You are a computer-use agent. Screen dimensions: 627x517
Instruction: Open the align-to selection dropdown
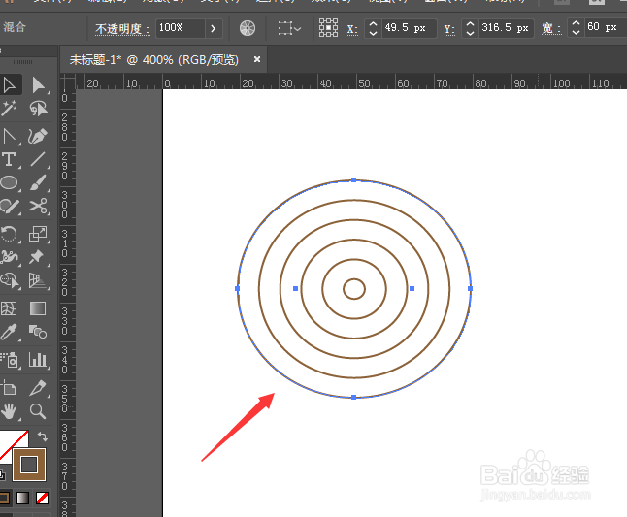click(289, 28)
